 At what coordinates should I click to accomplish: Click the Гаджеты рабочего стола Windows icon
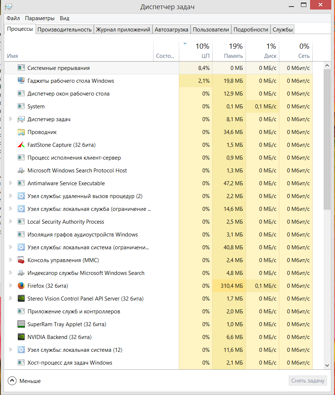[x=21, y=81]
